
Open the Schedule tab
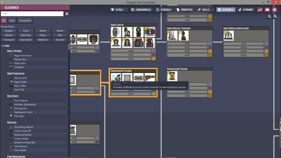pos(164,10)
